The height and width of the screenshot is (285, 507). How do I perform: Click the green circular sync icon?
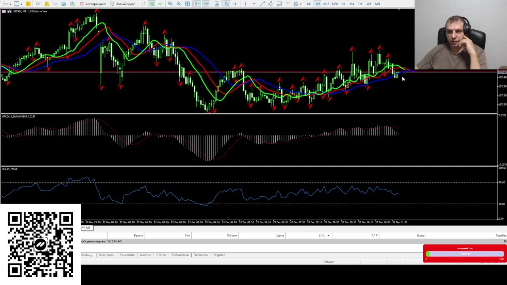72,4
